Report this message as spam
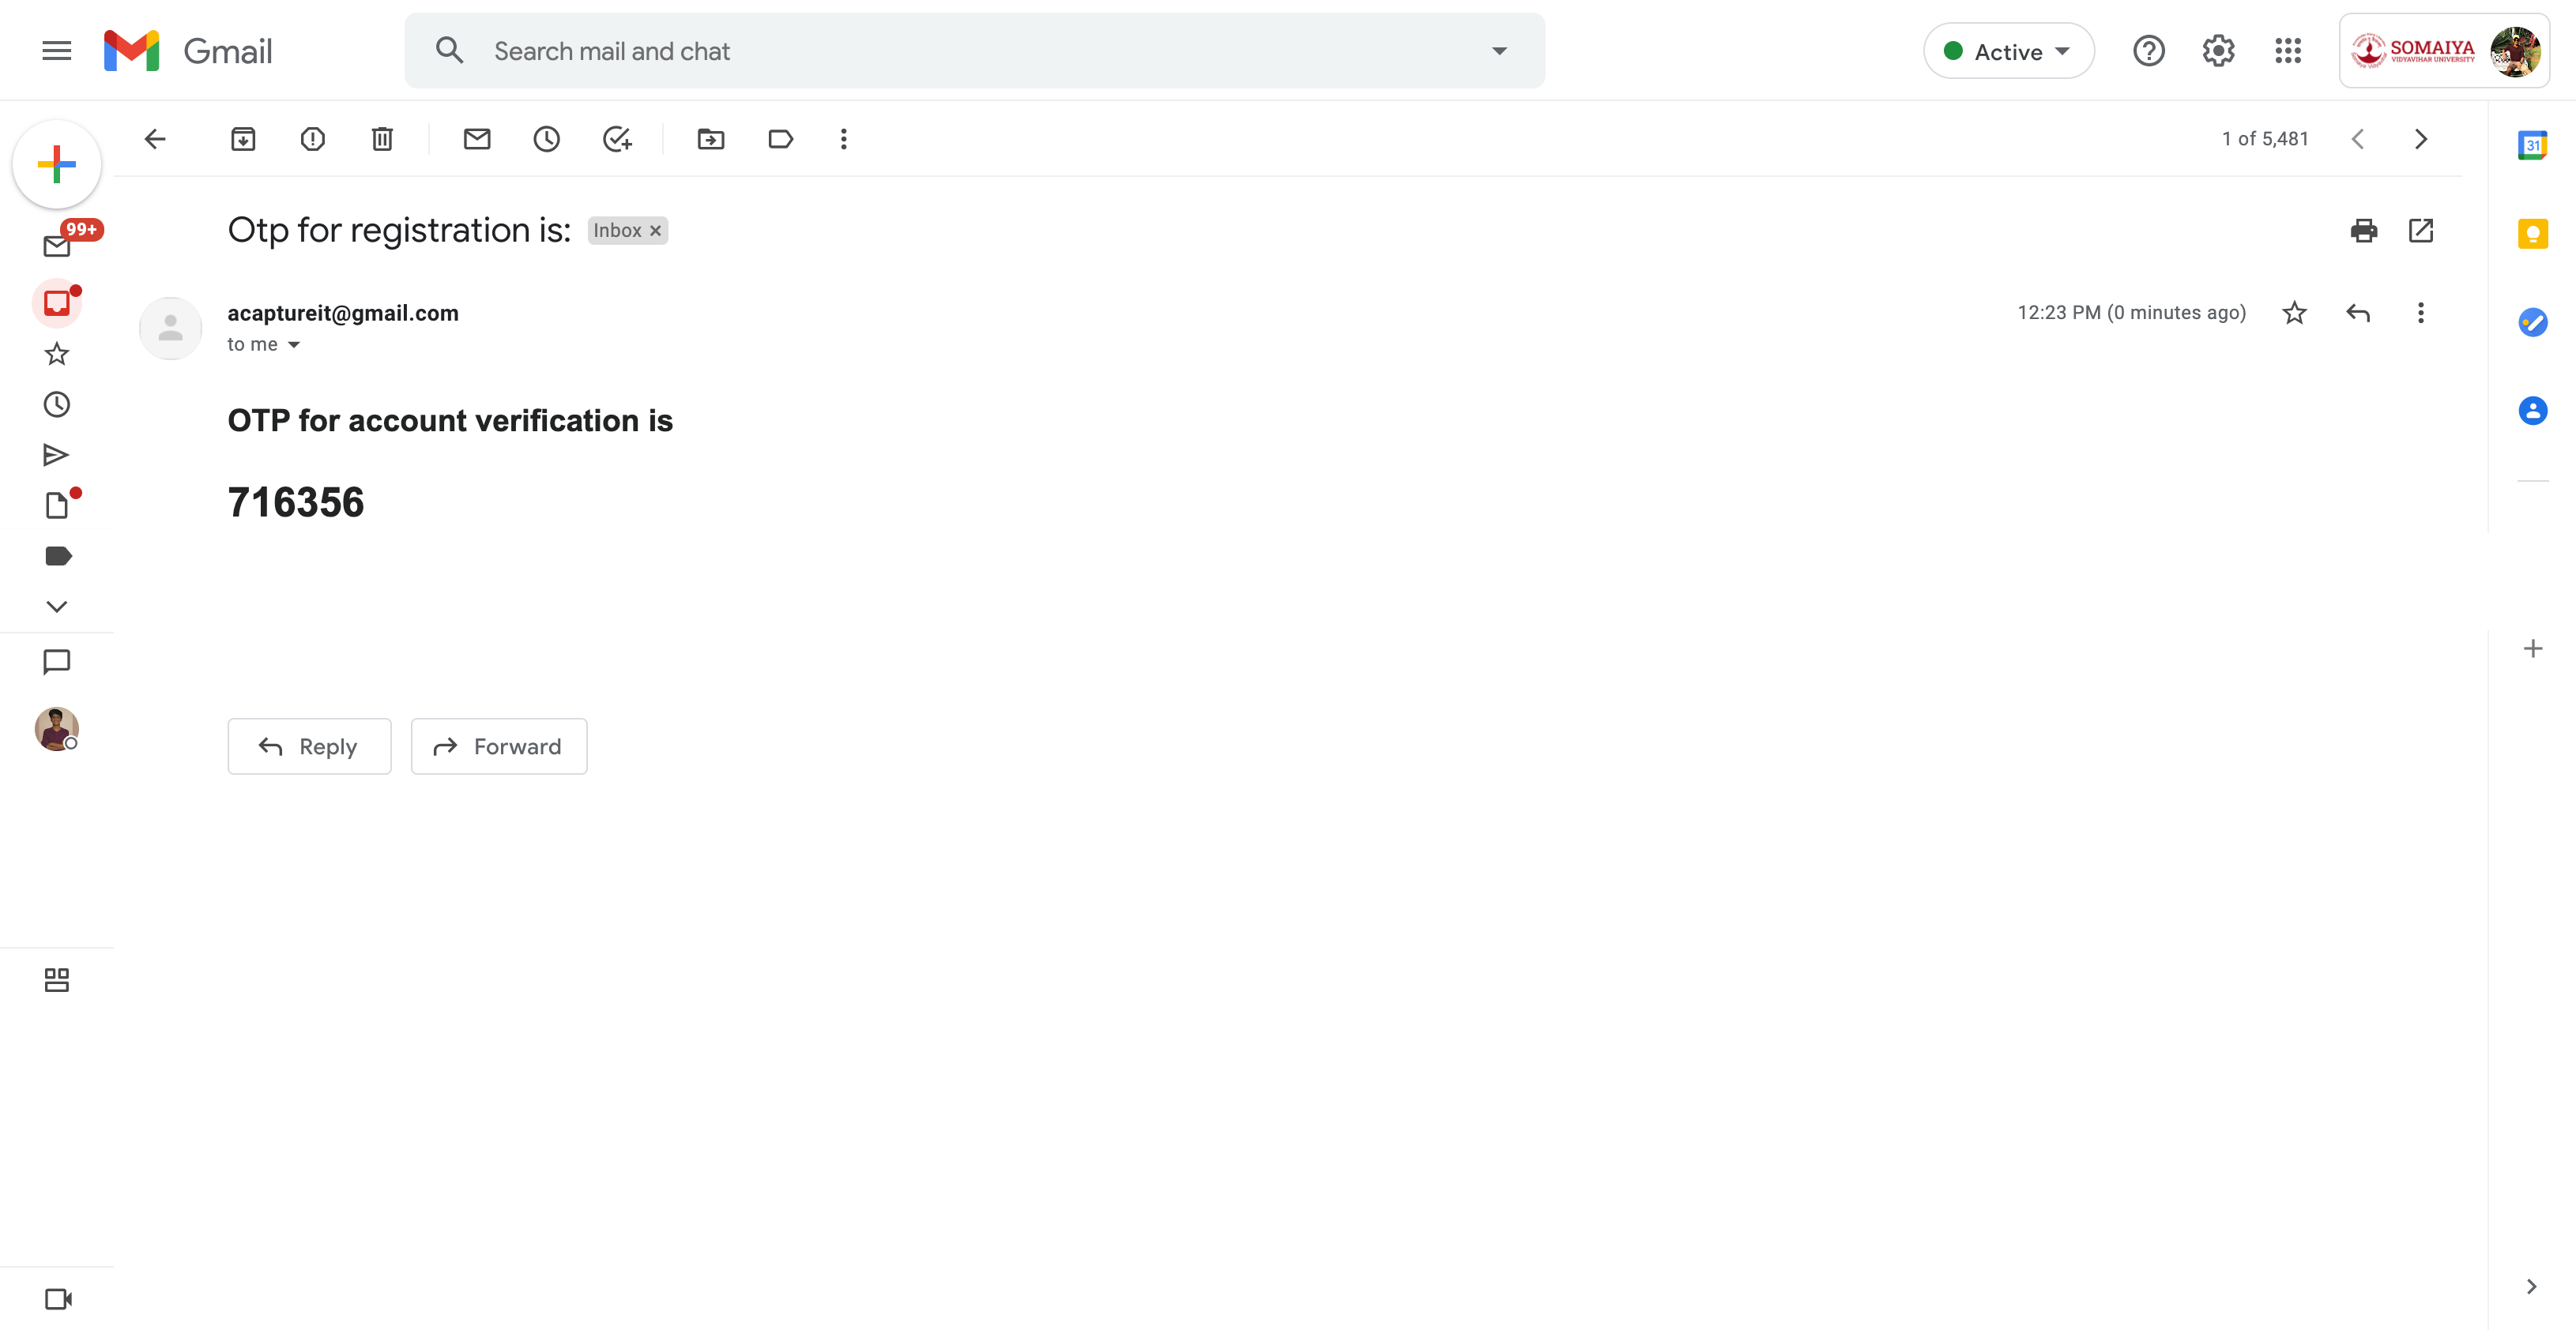Image resolution: width=2576 pixels, height=1330 pixels. tap(313, 139)
